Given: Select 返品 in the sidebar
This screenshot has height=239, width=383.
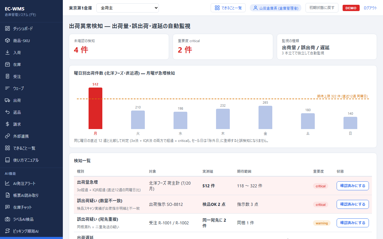Looking at the screenshot, I should coord(31,112).
